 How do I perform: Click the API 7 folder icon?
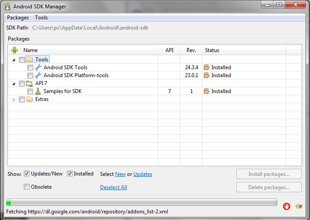click(x=30, y=83)
